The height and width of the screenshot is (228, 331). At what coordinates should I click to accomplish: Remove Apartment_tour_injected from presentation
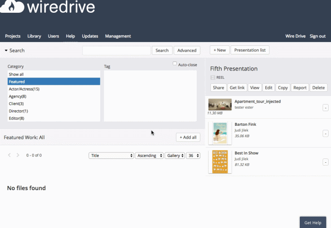[x=325, y=108]
